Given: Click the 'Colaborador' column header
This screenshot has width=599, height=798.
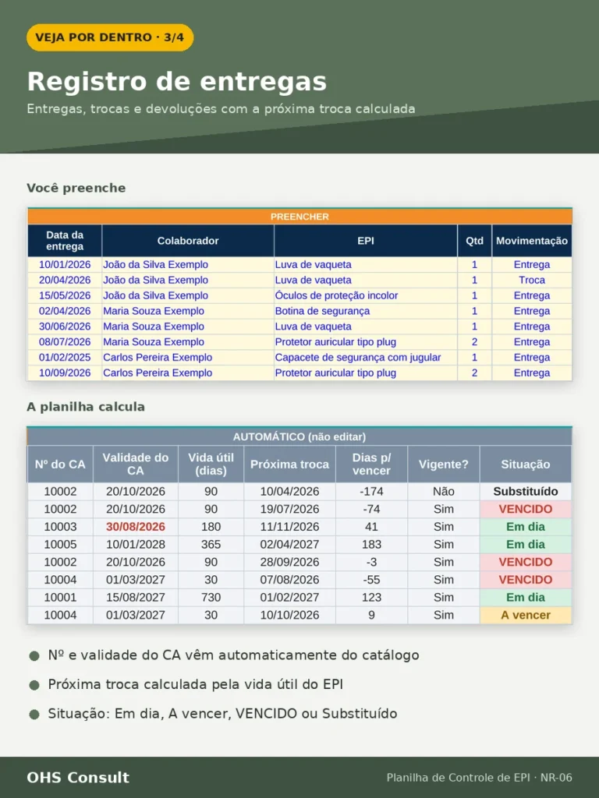Looking at the screenshot, I should tap(188, 241).
